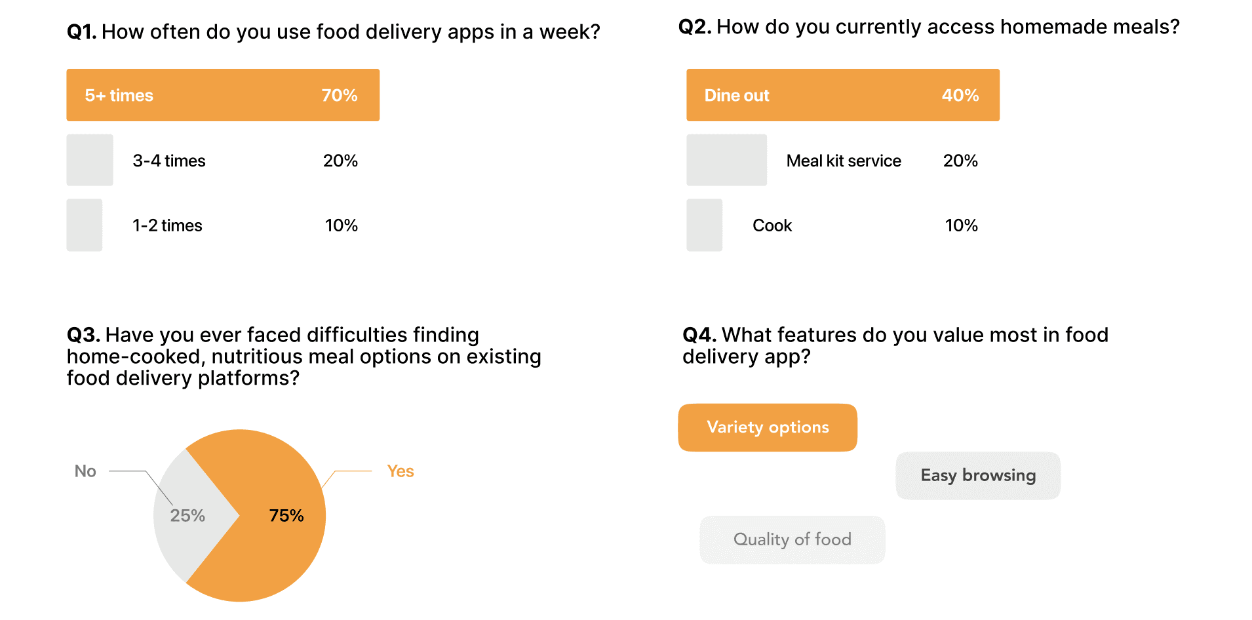
Task: Choose the Quality of food chip
Action: [792, 539]
